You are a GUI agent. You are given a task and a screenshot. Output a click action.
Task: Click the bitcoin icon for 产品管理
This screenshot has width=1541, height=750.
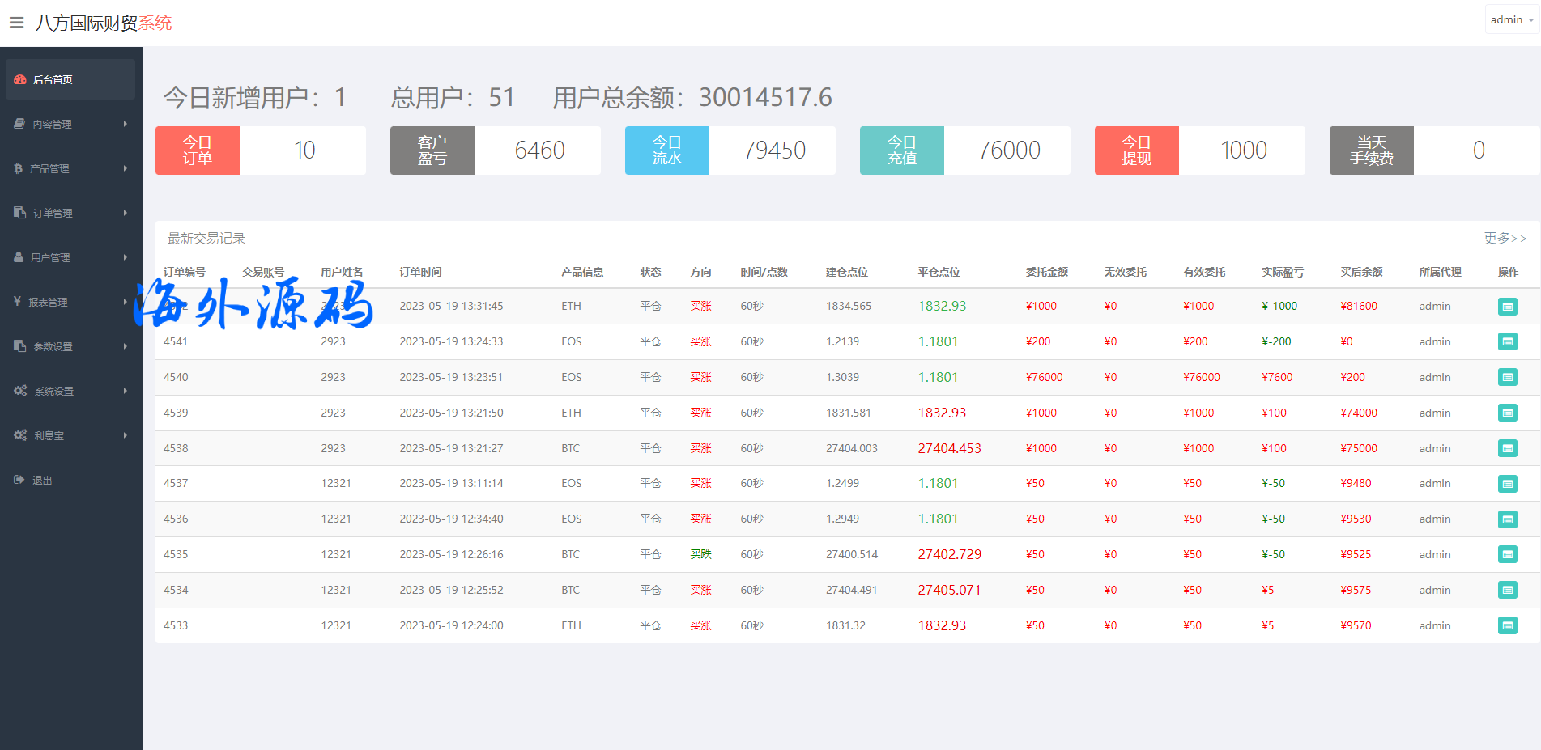tap(18, 168)
